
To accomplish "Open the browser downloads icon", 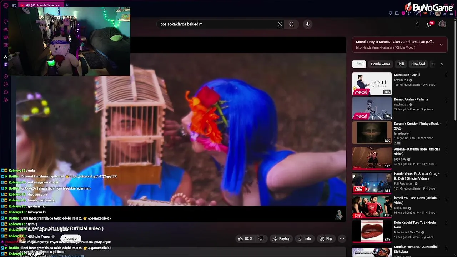I will click(x=444, y=13).
